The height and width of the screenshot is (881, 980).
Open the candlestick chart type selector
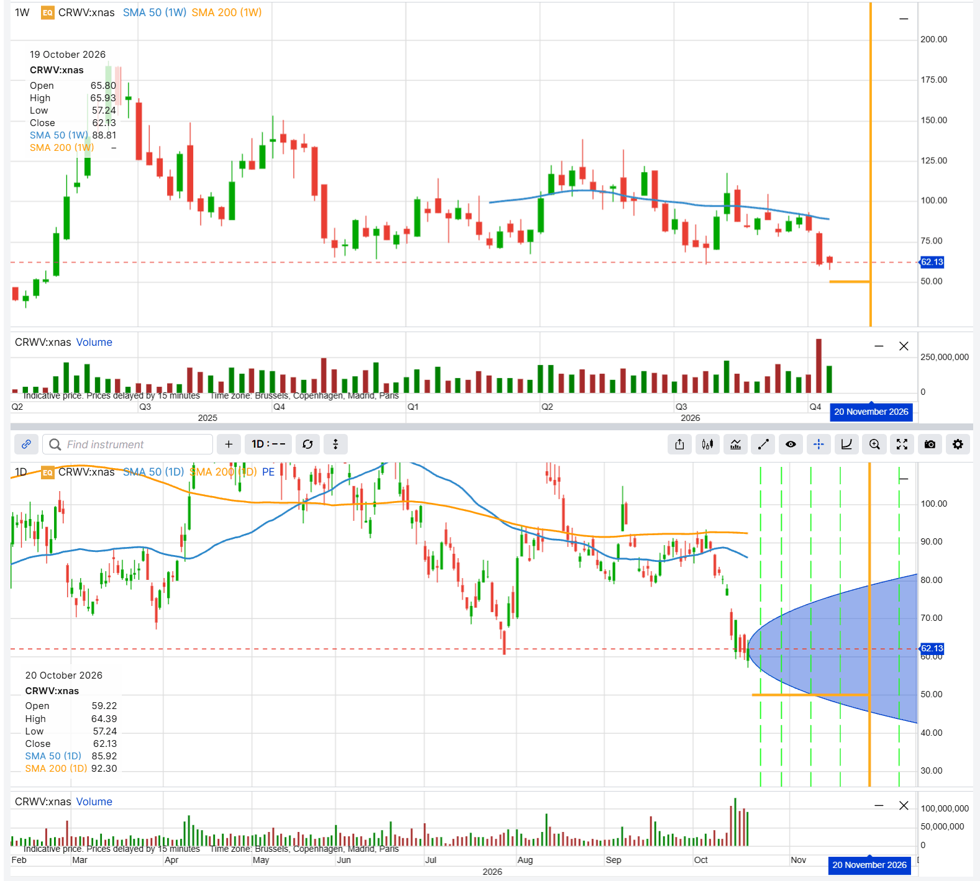707,445
